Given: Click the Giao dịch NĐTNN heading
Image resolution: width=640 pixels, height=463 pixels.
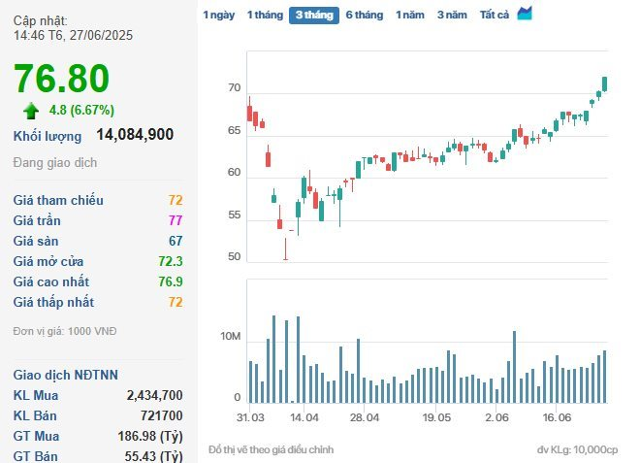Looking at the screenshot, I should coord(64,375).
